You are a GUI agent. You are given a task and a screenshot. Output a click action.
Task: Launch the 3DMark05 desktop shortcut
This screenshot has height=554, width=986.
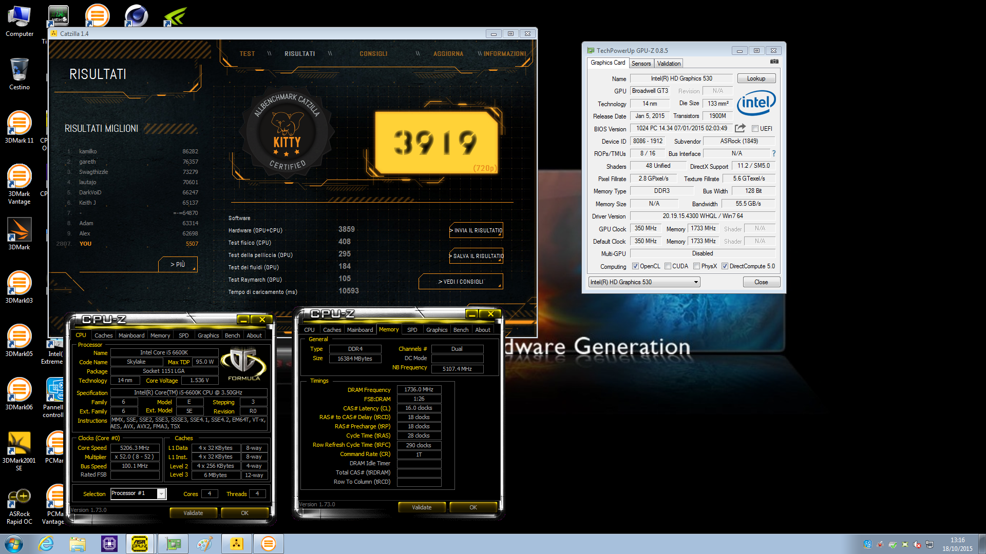pyautogui.click(x=20, y=341)
